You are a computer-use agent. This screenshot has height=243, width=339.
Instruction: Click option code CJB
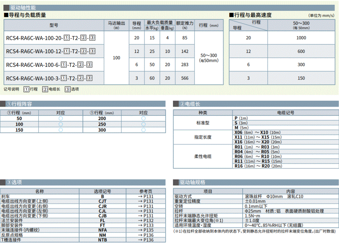click(x=103, y=216)
